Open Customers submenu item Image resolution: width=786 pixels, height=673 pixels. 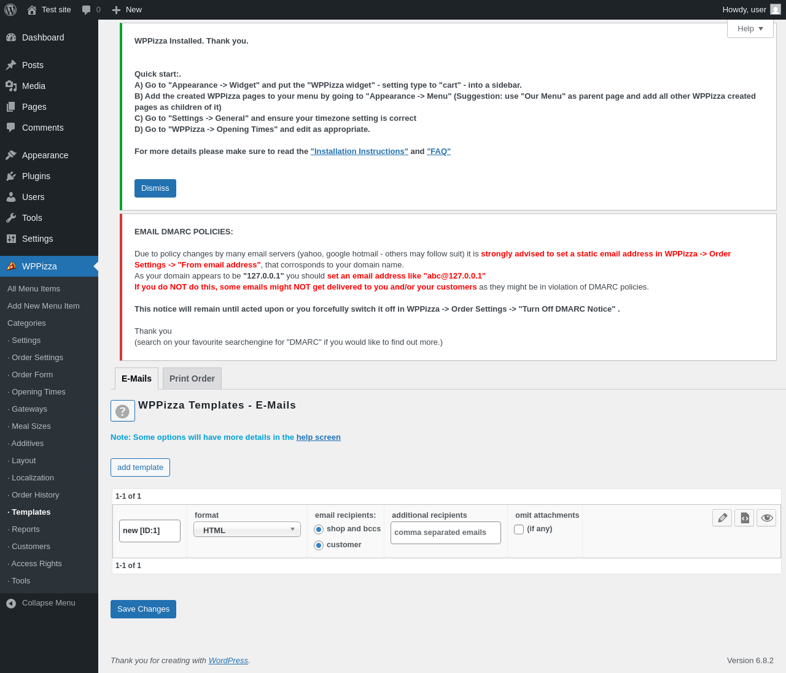coord(29,547)
